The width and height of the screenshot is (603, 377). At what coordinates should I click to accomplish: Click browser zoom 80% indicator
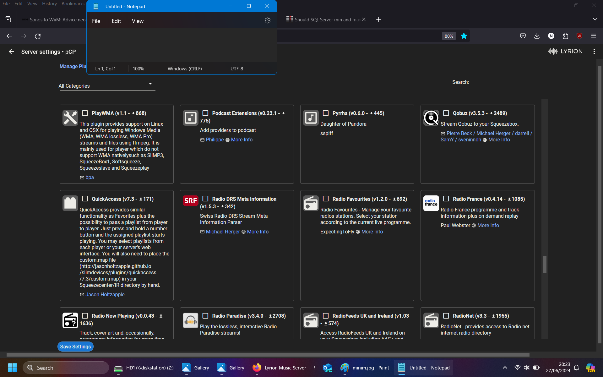[x=449, y=36]
